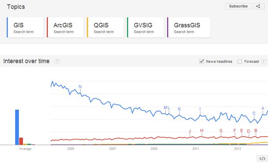Screen dimensions: 268x163
Task: Click the GVSIG search term card
Action: pyautogui.click(x=145, y=27)
